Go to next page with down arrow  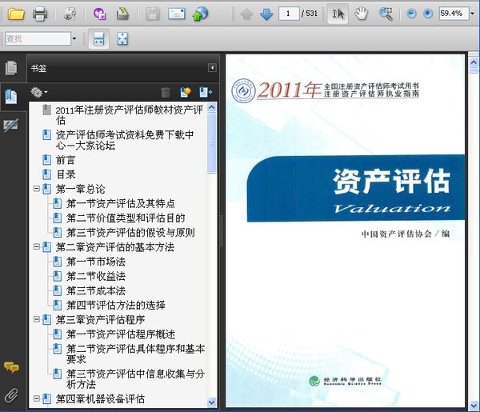click(x=266, y=14)
